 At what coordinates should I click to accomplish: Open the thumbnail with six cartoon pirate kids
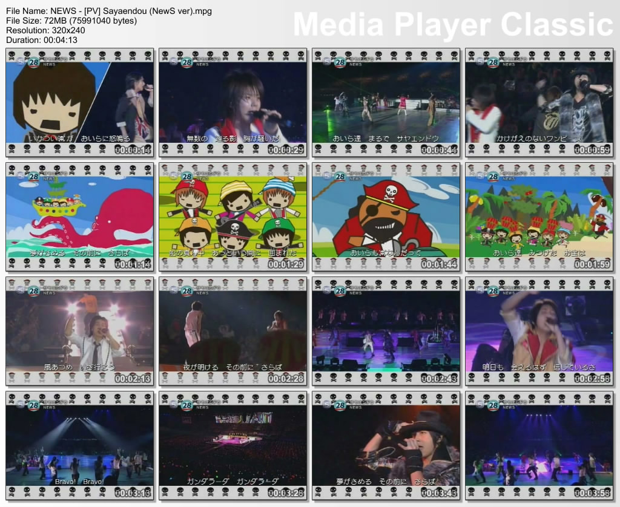click(x=233, y=217)
